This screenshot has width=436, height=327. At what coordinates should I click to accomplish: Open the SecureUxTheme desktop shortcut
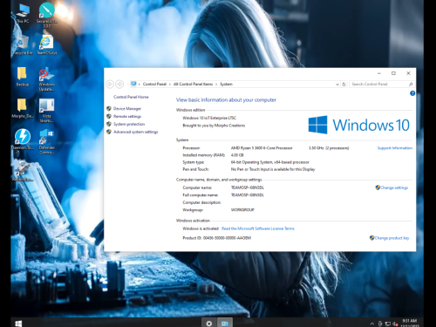coord(47,15)
